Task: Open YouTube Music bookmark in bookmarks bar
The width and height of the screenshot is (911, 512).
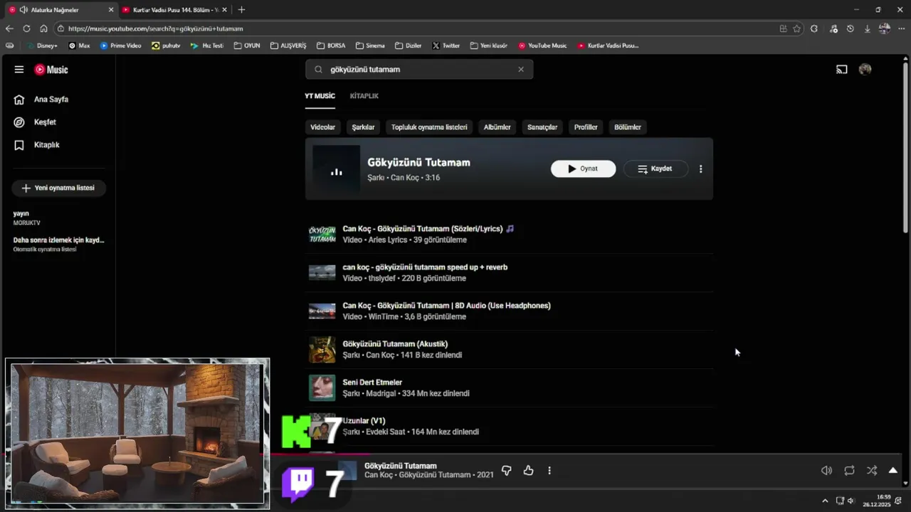Action: pos(542,46)
